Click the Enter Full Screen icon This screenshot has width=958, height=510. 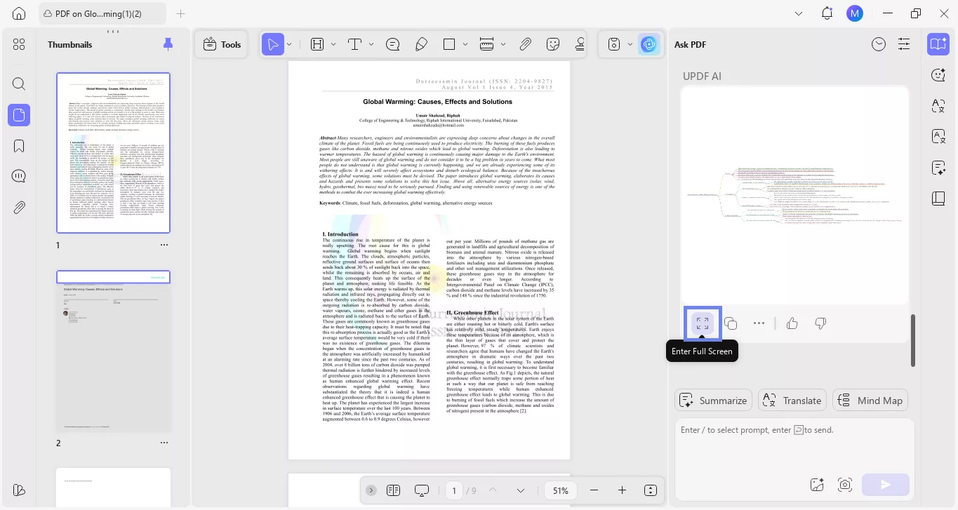coord(703,323)
